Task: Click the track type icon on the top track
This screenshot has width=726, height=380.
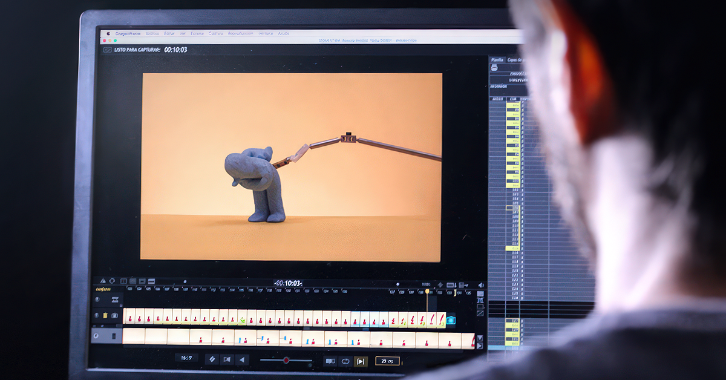Action: [x=114, y=300]
